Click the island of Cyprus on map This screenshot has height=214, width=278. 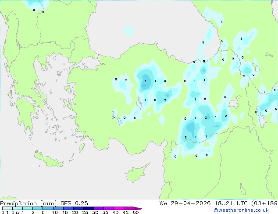tap(137, 173)
